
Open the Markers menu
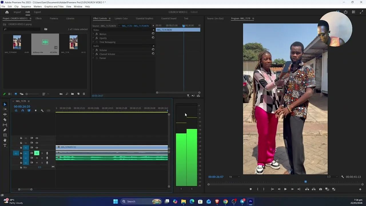pos(38,6)
